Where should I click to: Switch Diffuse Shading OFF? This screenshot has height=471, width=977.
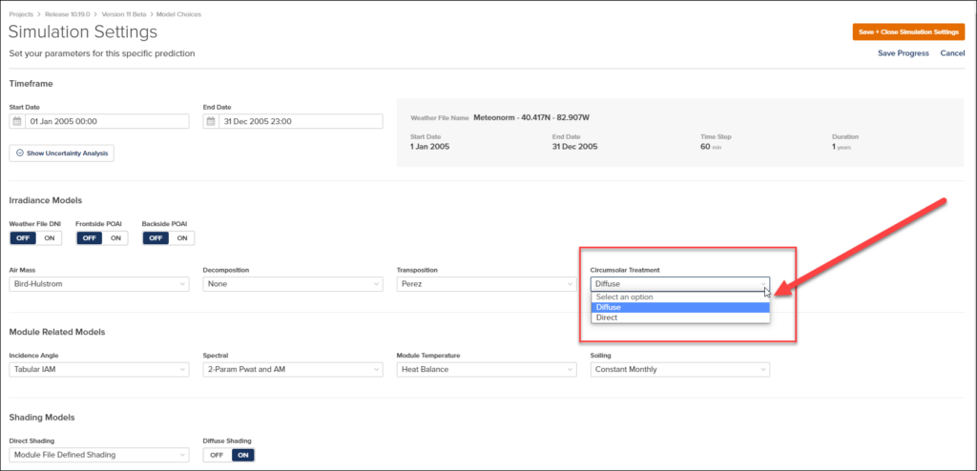217,455
